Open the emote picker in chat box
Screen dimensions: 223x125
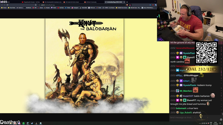(x=221, y=119)
